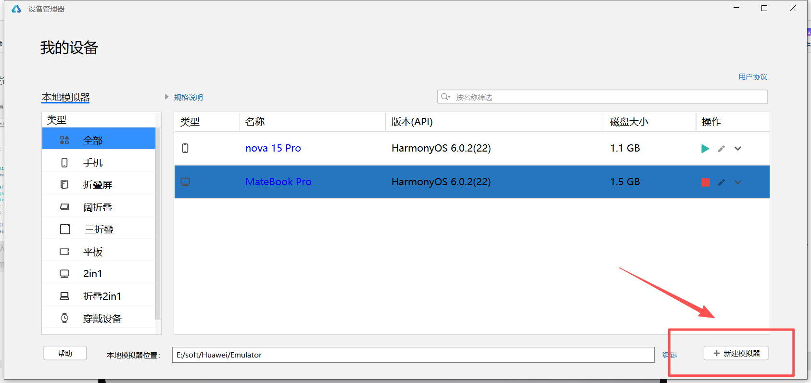The image size is (811, 383).
Task: Click the 1.1 GB disk size cell
Action: tap(625, 148)
